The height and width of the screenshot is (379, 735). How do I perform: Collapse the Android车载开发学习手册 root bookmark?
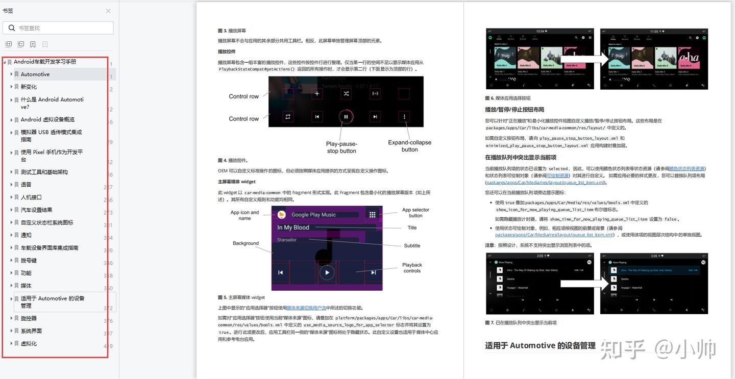pyautogui.click(x=4, y=61)
